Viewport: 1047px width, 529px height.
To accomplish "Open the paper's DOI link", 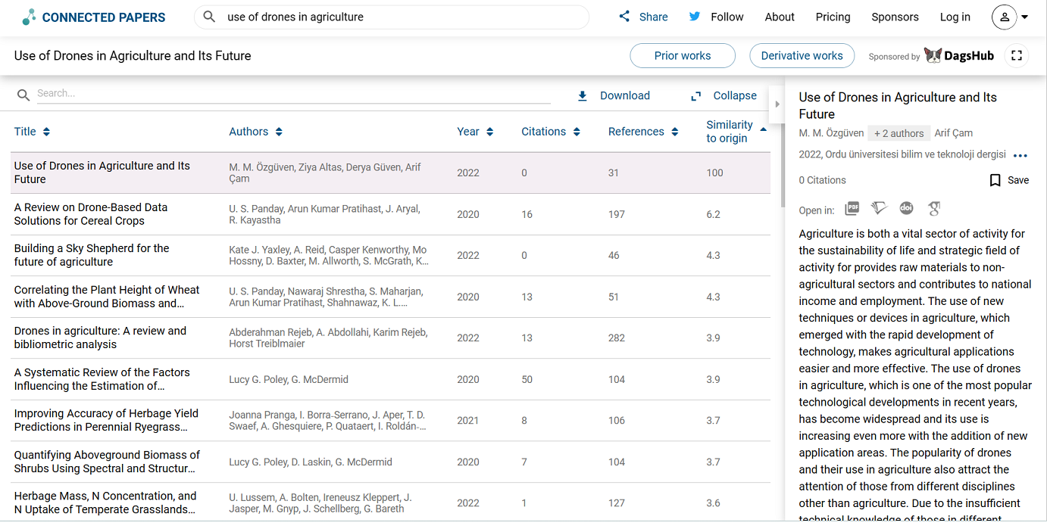I will (906, 209).
